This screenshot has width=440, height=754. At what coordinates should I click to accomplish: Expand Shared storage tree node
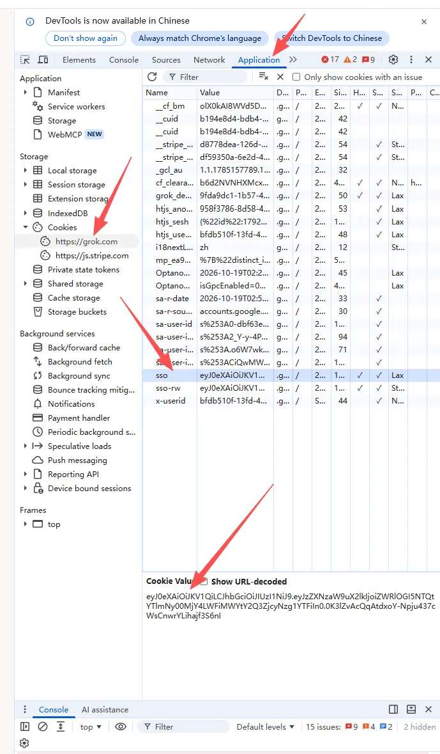click(26, 284)
